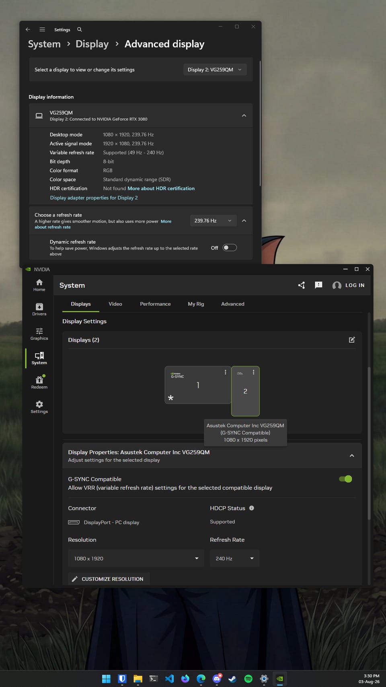386x687 pixels.
Task: Toggle Dynamic refresh rate switch
Action: coord(230,248)
